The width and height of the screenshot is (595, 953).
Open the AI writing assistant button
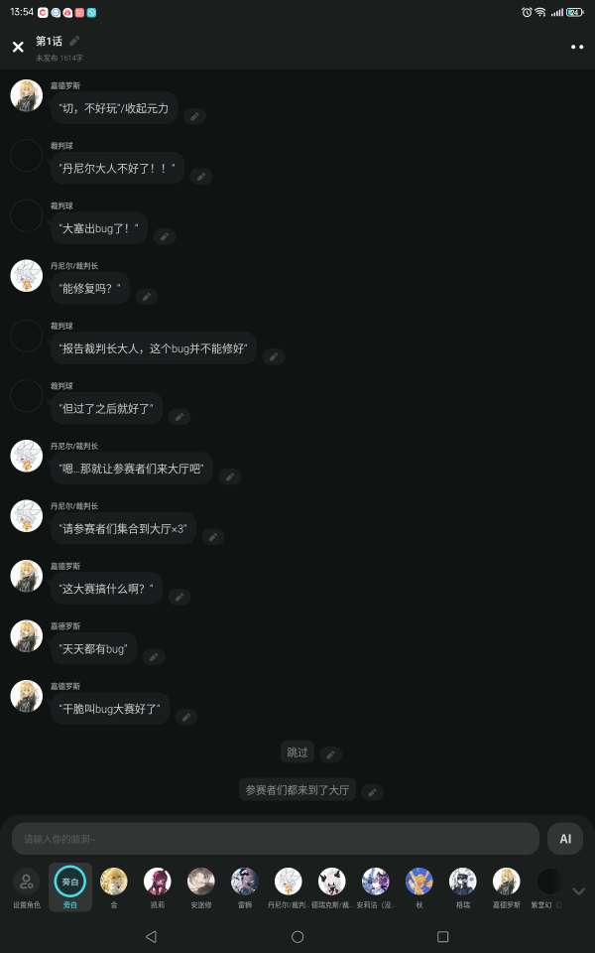coord(565,839)
